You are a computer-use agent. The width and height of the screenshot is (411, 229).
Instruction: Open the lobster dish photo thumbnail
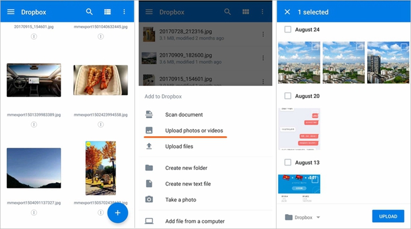pyautogui.click(x=101, y=80)
